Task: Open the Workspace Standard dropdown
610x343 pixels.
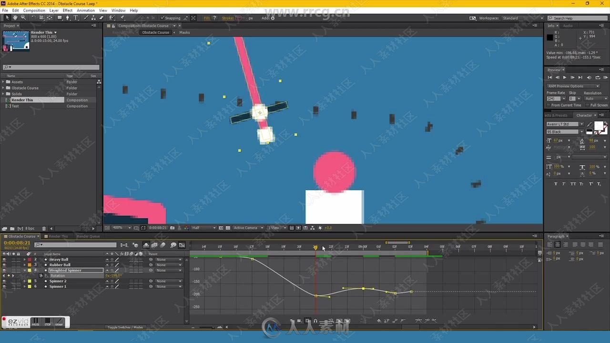Action: [x=522, y=18]
